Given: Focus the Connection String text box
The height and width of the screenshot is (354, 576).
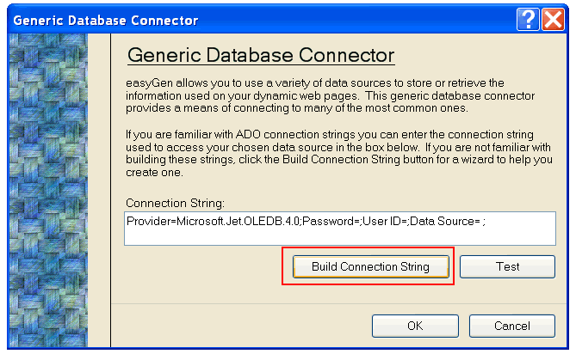Looking at the screenshot, I should 340,229.
